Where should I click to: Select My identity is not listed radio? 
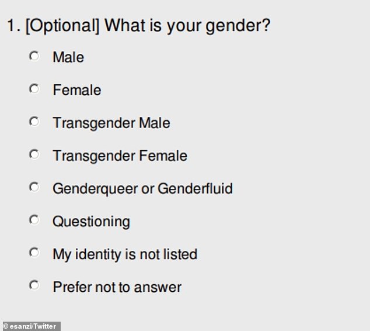coord(34,253)
